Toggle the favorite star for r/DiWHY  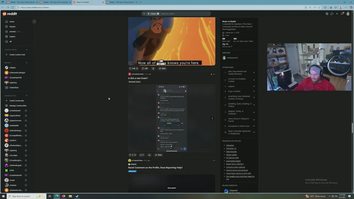pyautogui.click(x=26, y=140)
